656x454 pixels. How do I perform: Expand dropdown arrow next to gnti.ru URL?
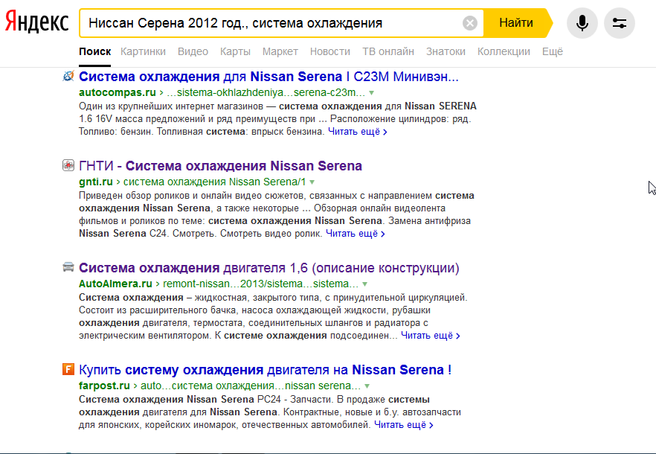(312, 182)
